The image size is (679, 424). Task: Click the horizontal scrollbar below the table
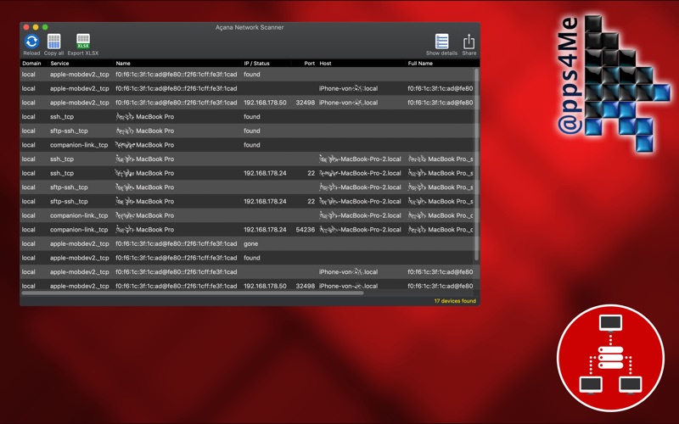tap(193, 293)
